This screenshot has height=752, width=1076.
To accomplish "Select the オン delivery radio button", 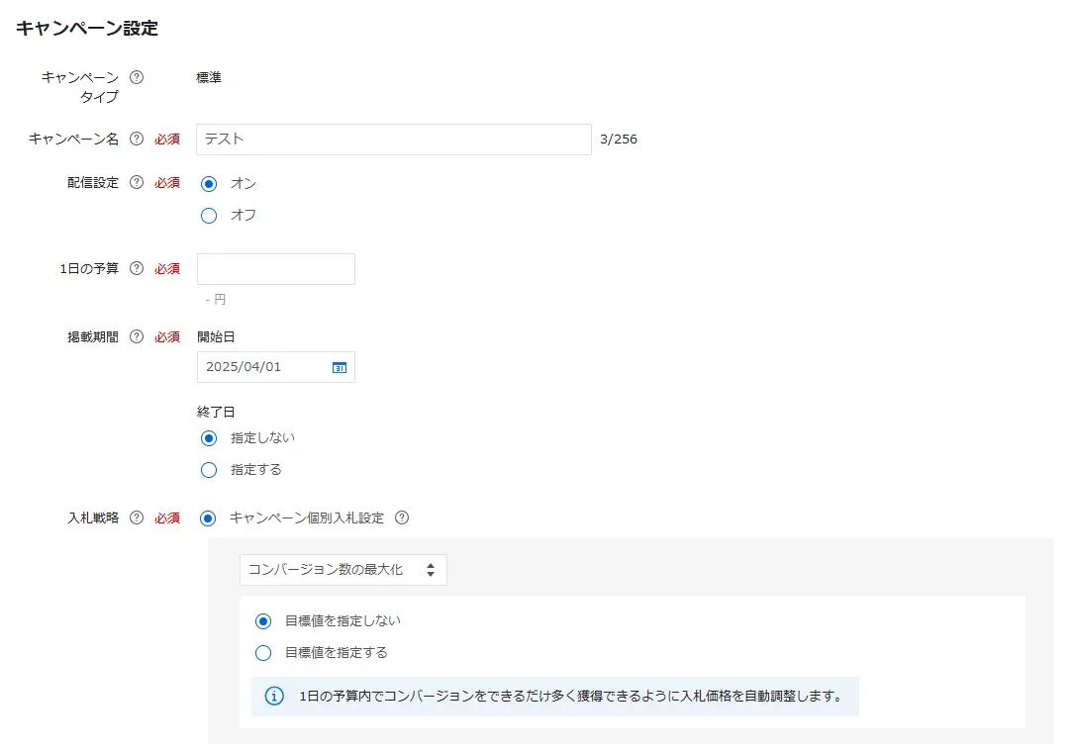I will (208, 182).
